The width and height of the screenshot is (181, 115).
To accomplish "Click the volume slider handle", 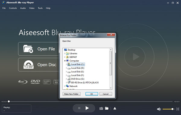I will 172,109.
